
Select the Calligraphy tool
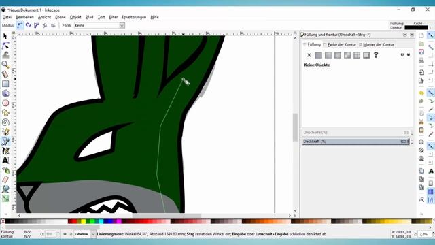(x=5, y=151)
